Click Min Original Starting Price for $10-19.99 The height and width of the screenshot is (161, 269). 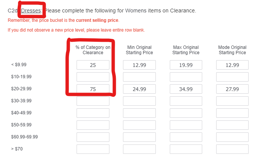click(139, 77)
